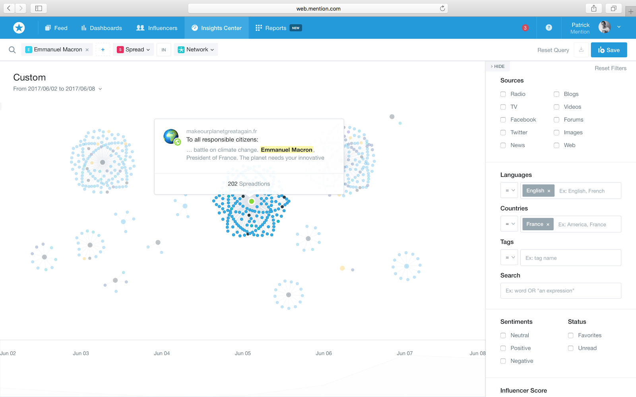Enable the Radio source checkbox

[503, 94]
